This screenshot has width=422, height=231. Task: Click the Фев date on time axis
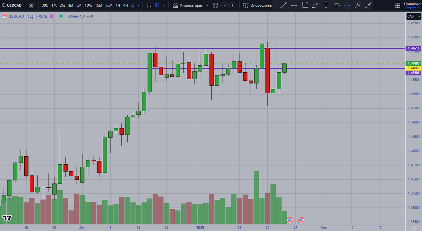click(324, 227)
